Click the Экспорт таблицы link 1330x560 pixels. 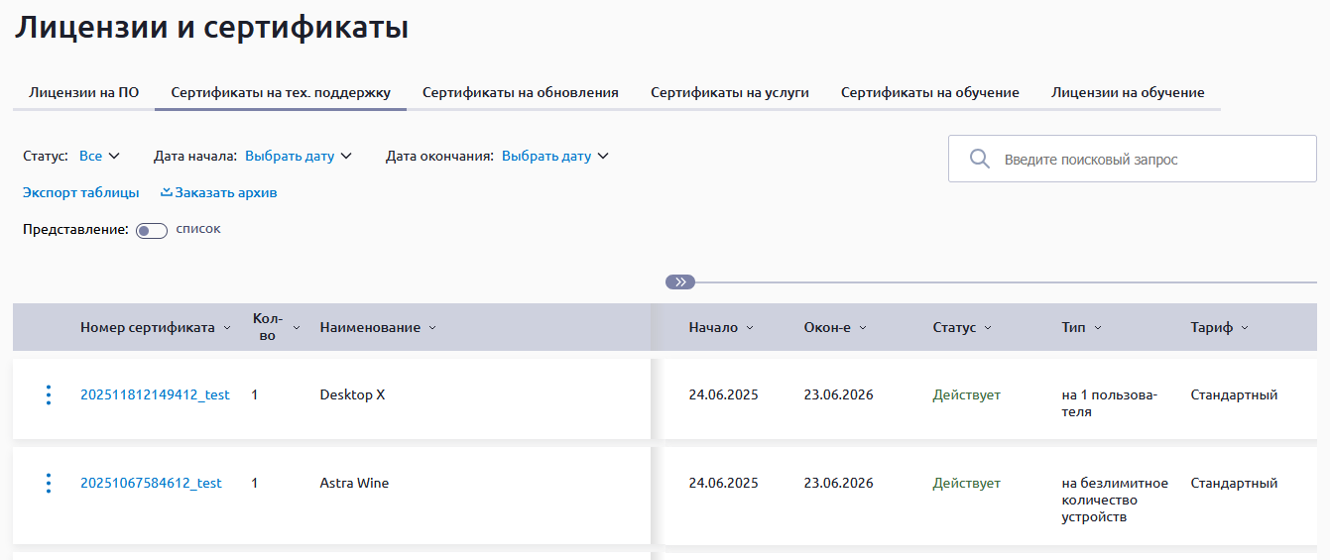[80, 192]
